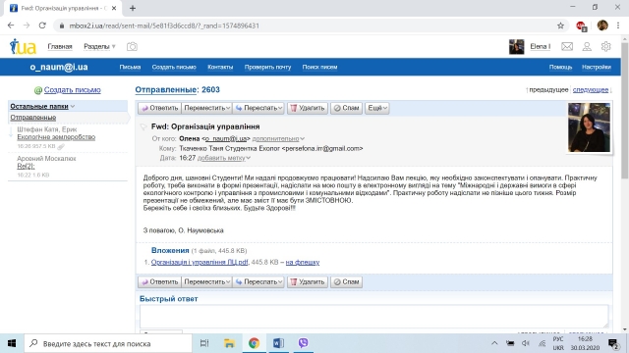The width and height of the screenshot is (629, 353).
Task: Open the Windows Start menu
Action: coord(12,343)
